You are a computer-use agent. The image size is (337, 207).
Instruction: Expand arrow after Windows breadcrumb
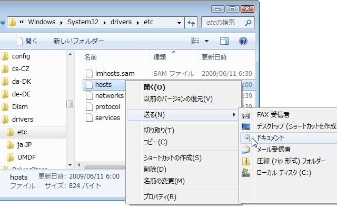(x=61, y=23)
